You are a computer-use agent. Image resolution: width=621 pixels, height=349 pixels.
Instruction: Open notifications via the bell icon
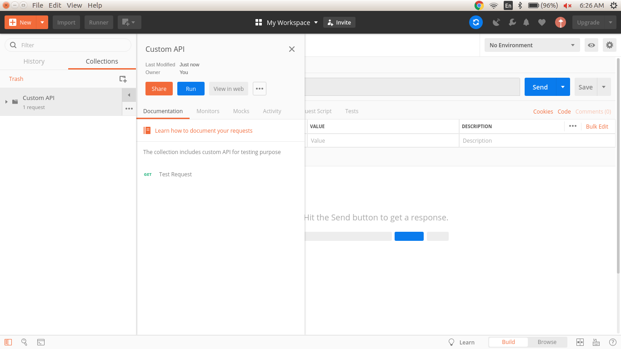click(x=526, y=22)
